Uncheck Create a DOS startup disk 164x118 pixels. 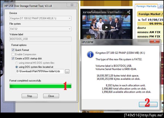pos(13,58)
